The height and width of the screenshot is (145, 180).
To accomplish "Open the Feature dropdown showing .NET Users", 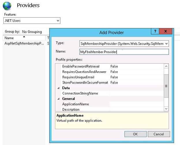I will click(32, 21).
